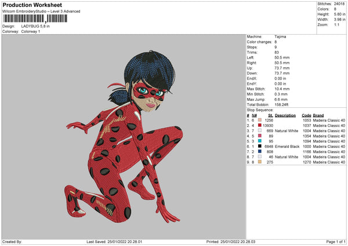Click the St. column header
This screenshot has width=348, height=246.
tap(270, 115)
